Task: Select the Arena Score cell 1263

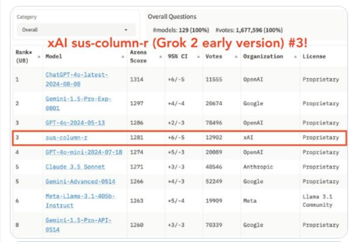Action: coord(137,201)
